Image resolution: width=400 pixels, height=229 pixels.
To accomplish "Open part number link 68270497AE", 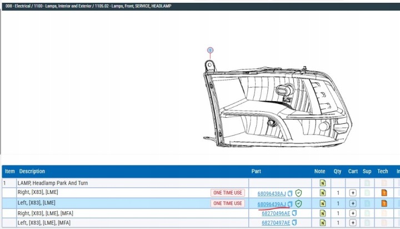I will coord(276,223).
